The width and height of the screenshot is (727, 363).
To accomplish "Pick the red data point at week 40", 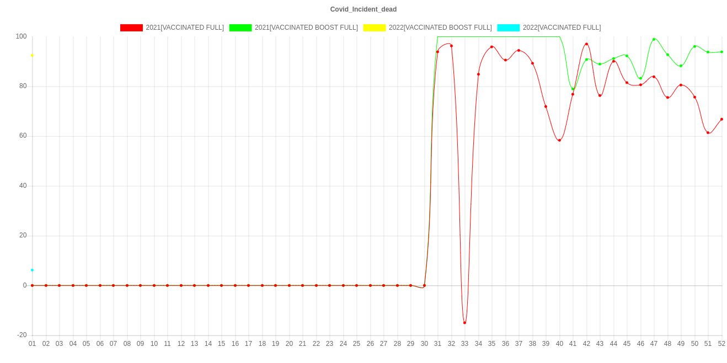I will pyautogui.click(x=559, y=140).
